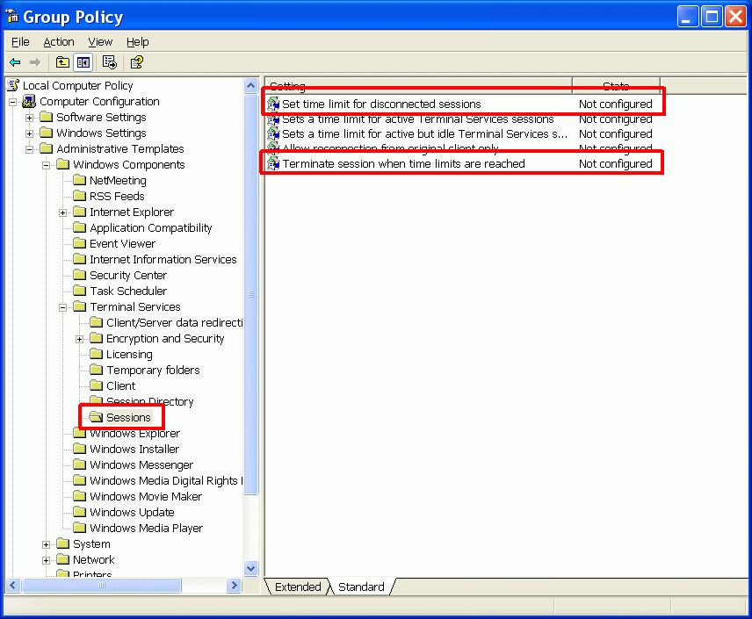Viewport: 752px width, 619px height.
Task: Expand the Software Settings node
Action: click(x=30, y=118)
